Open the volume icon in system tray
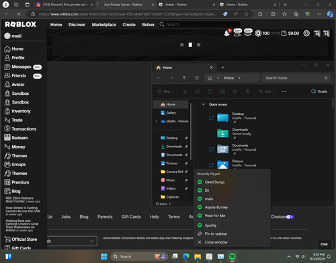This screenshot has height=263, width=336. pyautogui.click(x=303, y=256)
